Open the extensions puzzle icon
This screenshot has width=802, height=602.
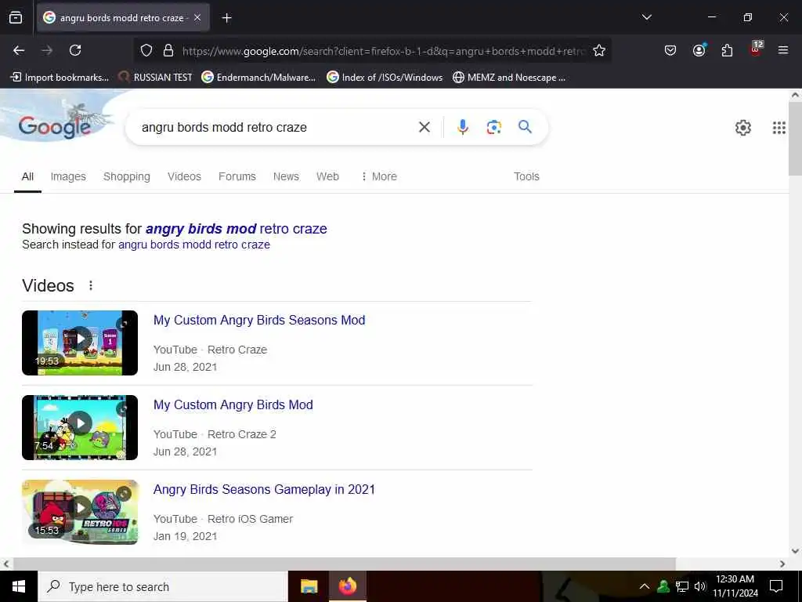pyautogui.click(x=727, y=50)
